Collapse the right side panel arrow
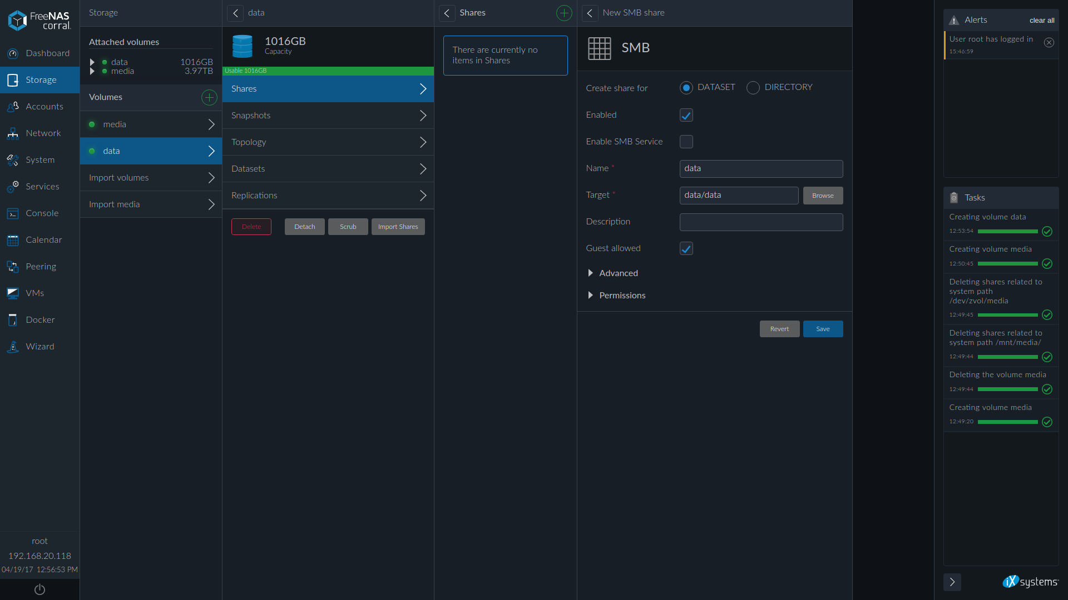This screenshot has height=600, width=1068. [952, 582]
